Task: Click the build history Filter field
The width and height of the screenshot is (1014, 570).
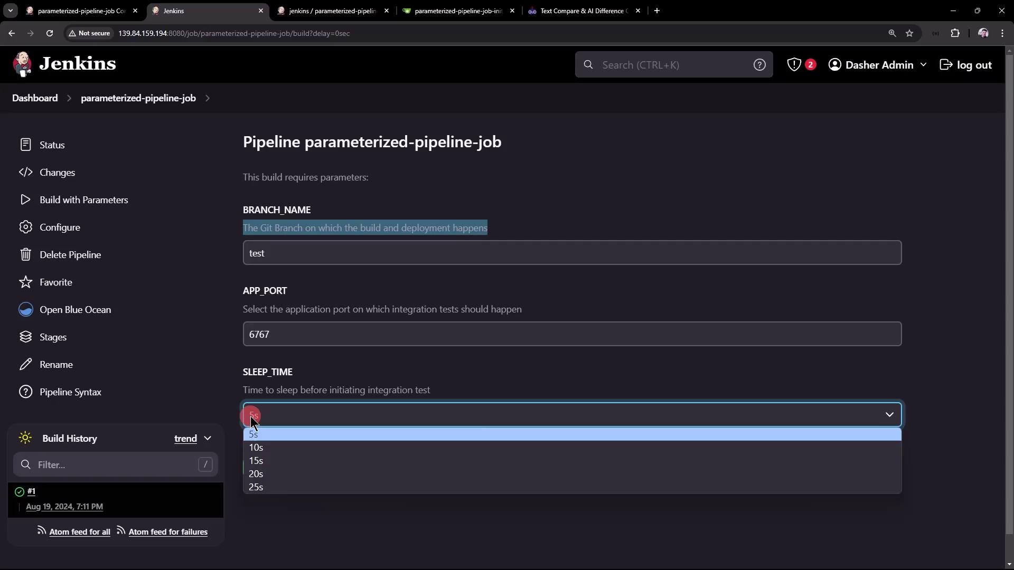Action: pos(115,464)
